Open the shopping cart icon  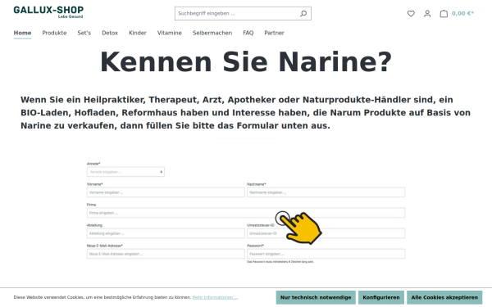click(444, 13)
